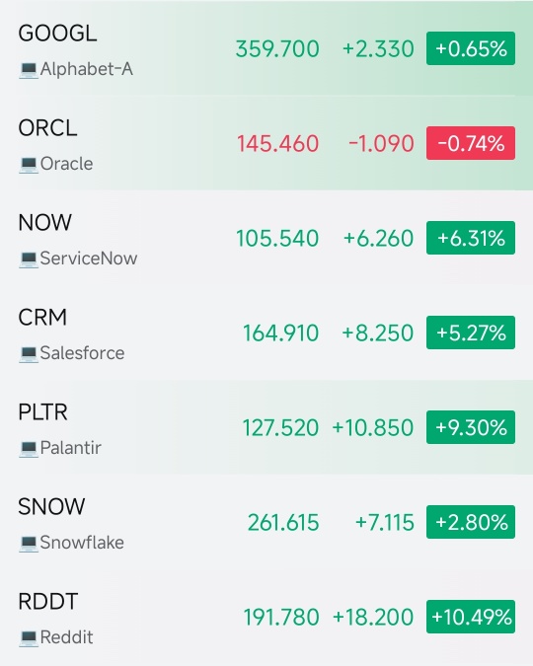Click the laptop icon beside Alphabet-A
This screenshot has height=666, width=533.
point(29,70)
